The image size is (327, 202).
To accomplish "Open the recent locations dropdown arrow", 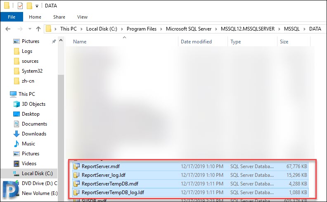I will tap(30, 29).
